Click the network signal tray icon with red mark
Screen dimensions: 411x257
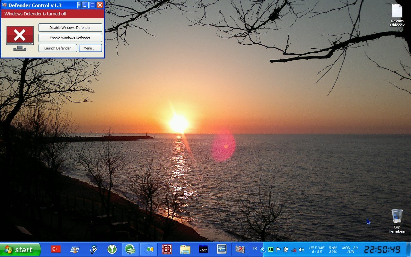(x=293, y=250)
